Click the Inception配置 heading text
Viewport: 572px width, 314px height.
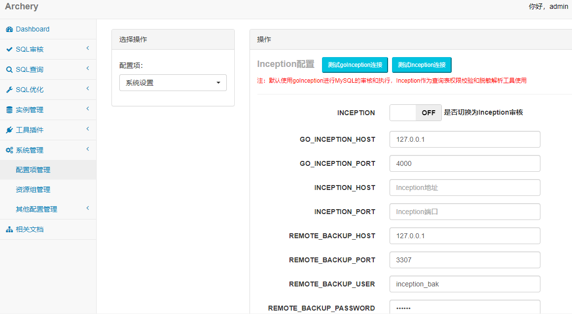pyautogui.click(x=286, y=64)
